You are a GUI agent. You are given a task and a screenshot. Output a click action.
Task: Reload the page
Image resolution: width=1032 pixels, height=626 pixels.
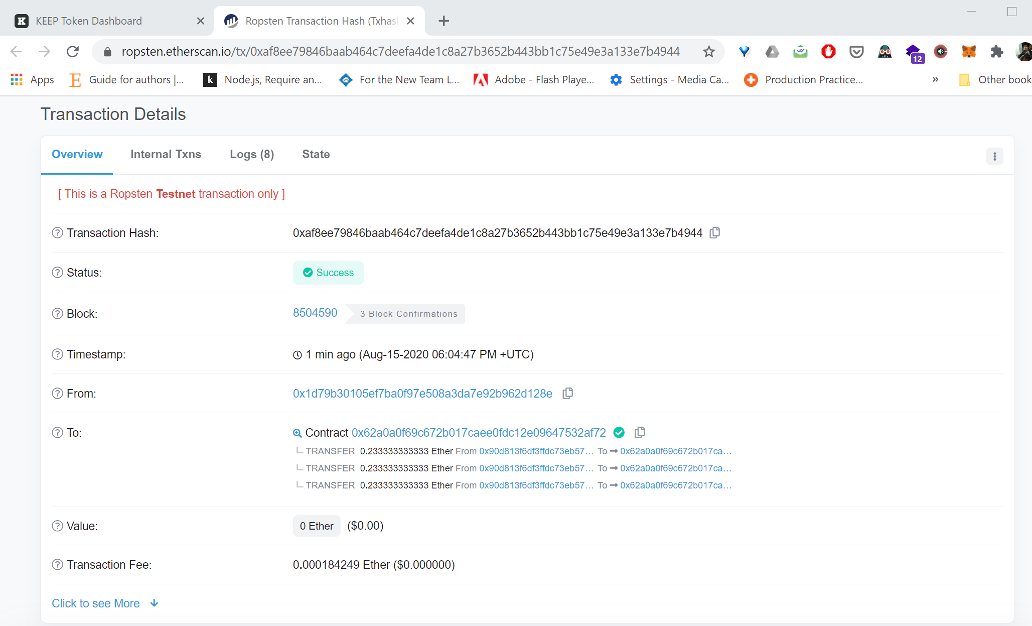pyautogui.click(x=73, y=51)
